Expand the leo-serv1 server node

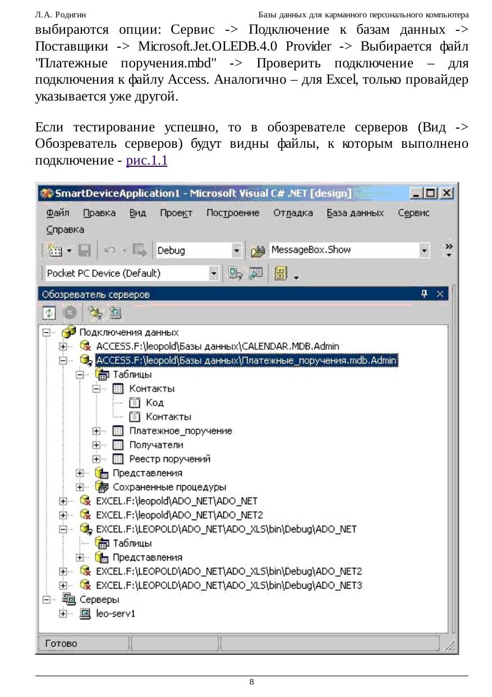click(x=63, y=614)
